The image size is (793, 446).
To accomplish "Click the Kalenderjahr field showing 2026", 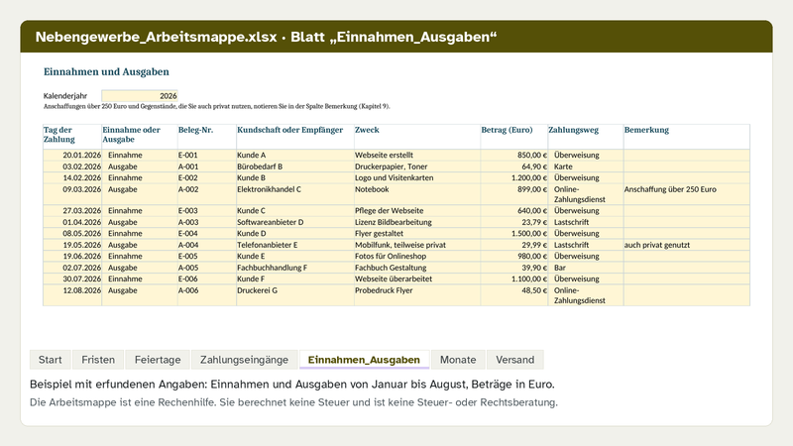I will point(140,95).
